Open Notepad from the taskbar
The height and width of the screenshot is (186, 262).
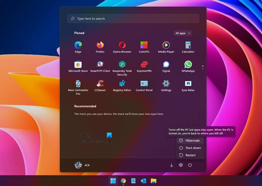[133, 181]
